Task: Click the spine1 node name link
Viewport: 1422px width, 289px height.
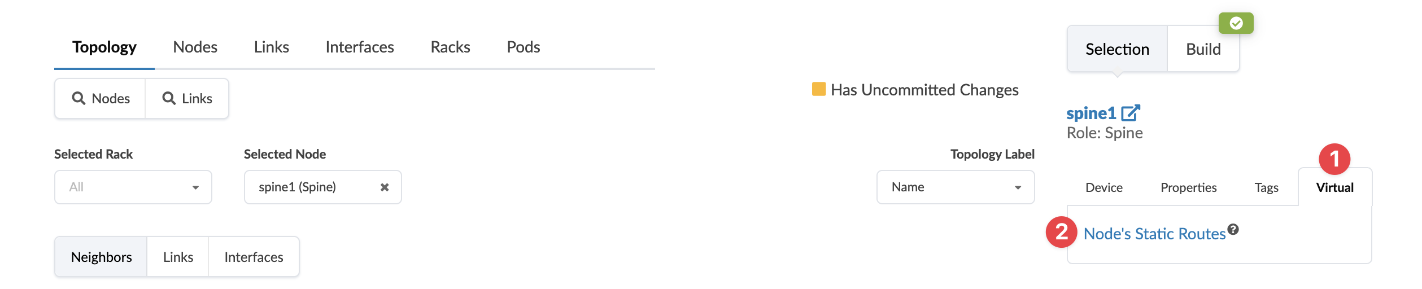Action: tap(1091, 113)
